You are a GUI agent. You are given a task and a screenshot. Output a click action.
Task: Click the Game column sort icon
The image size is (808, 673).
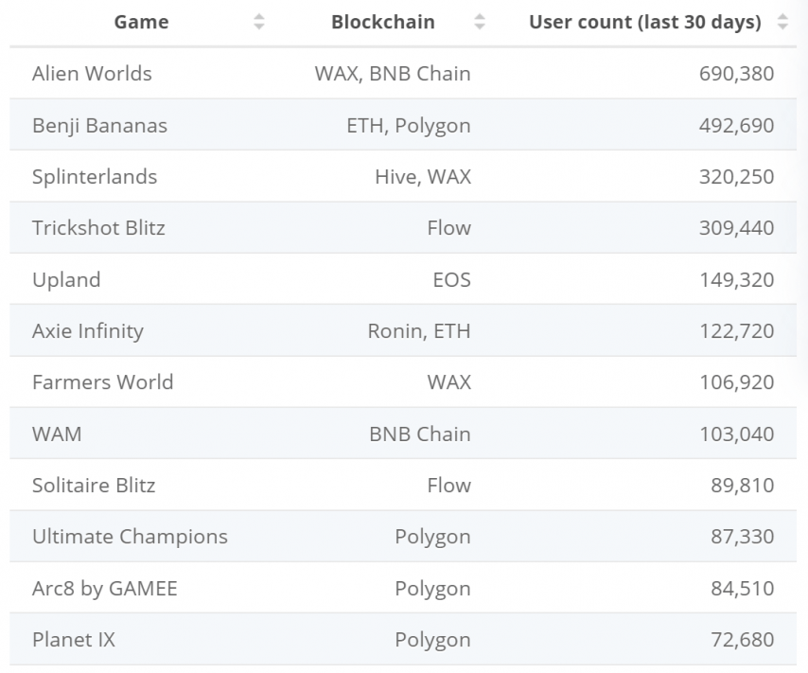coord(259,23)
